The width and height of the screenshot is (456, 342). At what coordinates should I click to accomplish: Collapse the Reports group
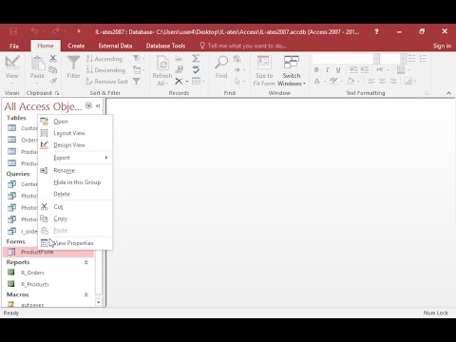pyautogui.click(x=85, y=262)
